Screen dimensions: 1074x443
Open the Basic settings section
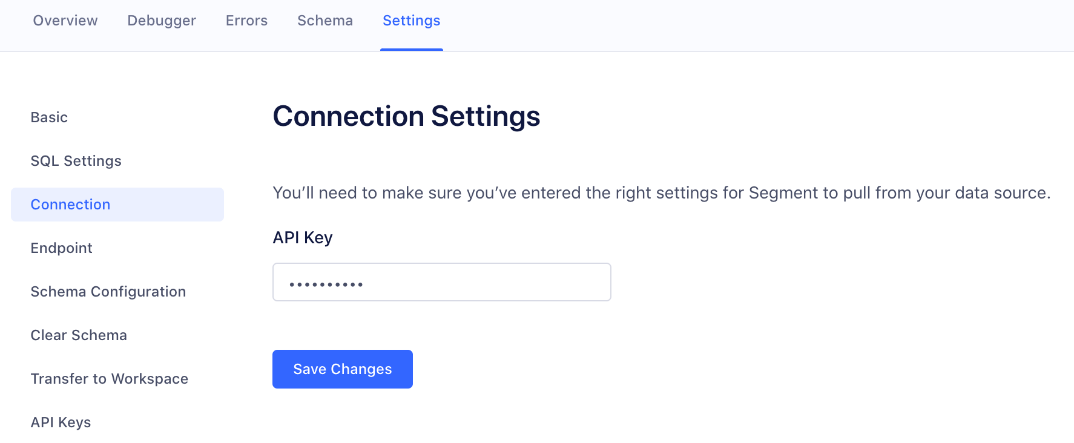click(49, 117)
